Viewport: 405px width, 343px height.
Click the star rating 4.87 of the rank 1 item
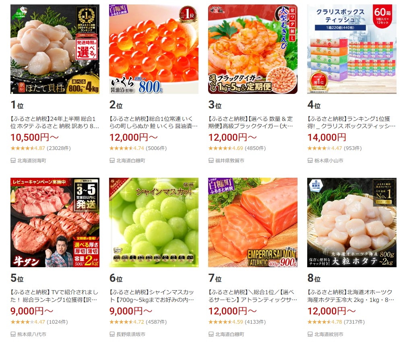[28, 148]
